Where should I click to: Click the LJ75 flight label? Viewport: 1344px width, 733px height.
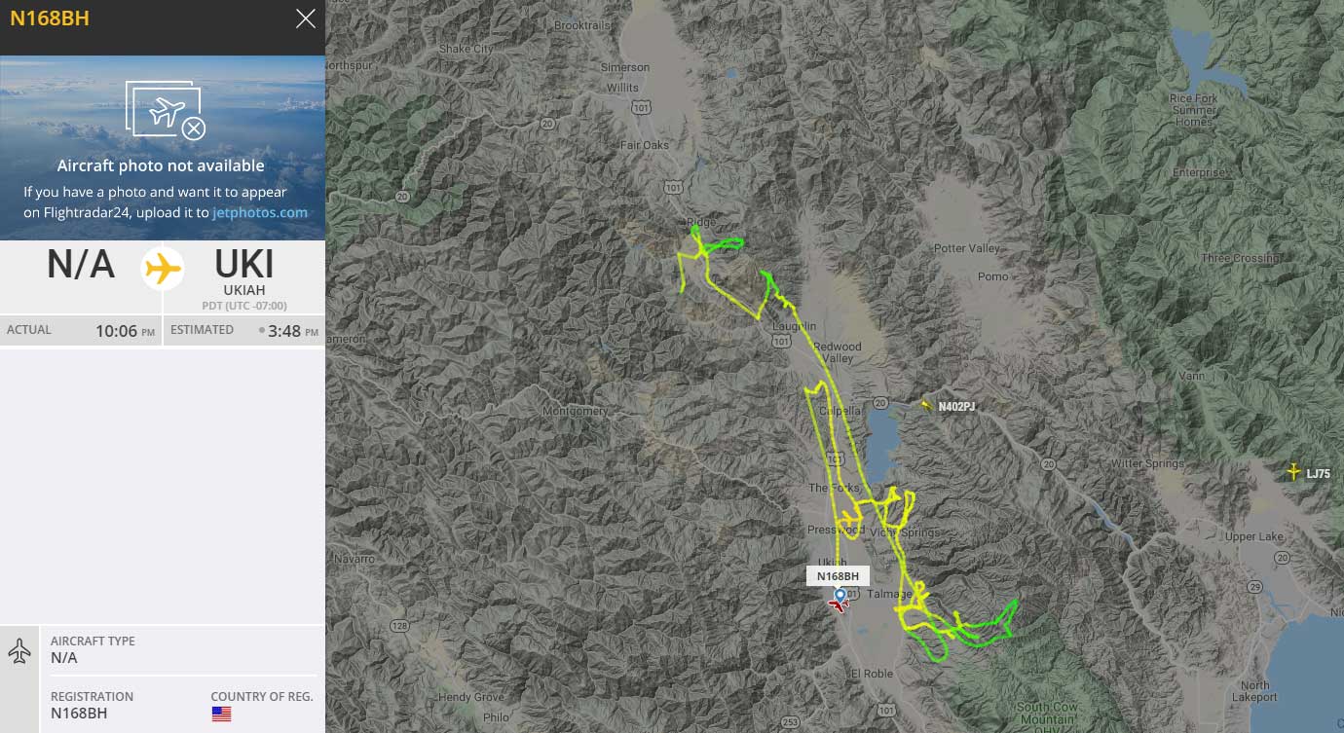[1318, 474]
